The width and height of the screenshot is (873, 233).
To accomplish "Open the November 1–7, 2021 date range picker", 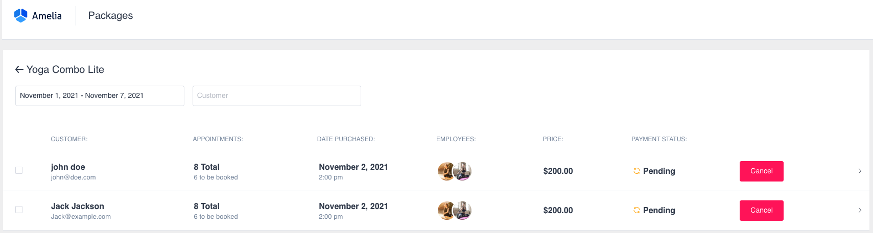I will click(x=100, y=96).
